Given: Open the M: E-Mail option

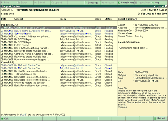Looking at the screenshot, I should pos(42,3).
